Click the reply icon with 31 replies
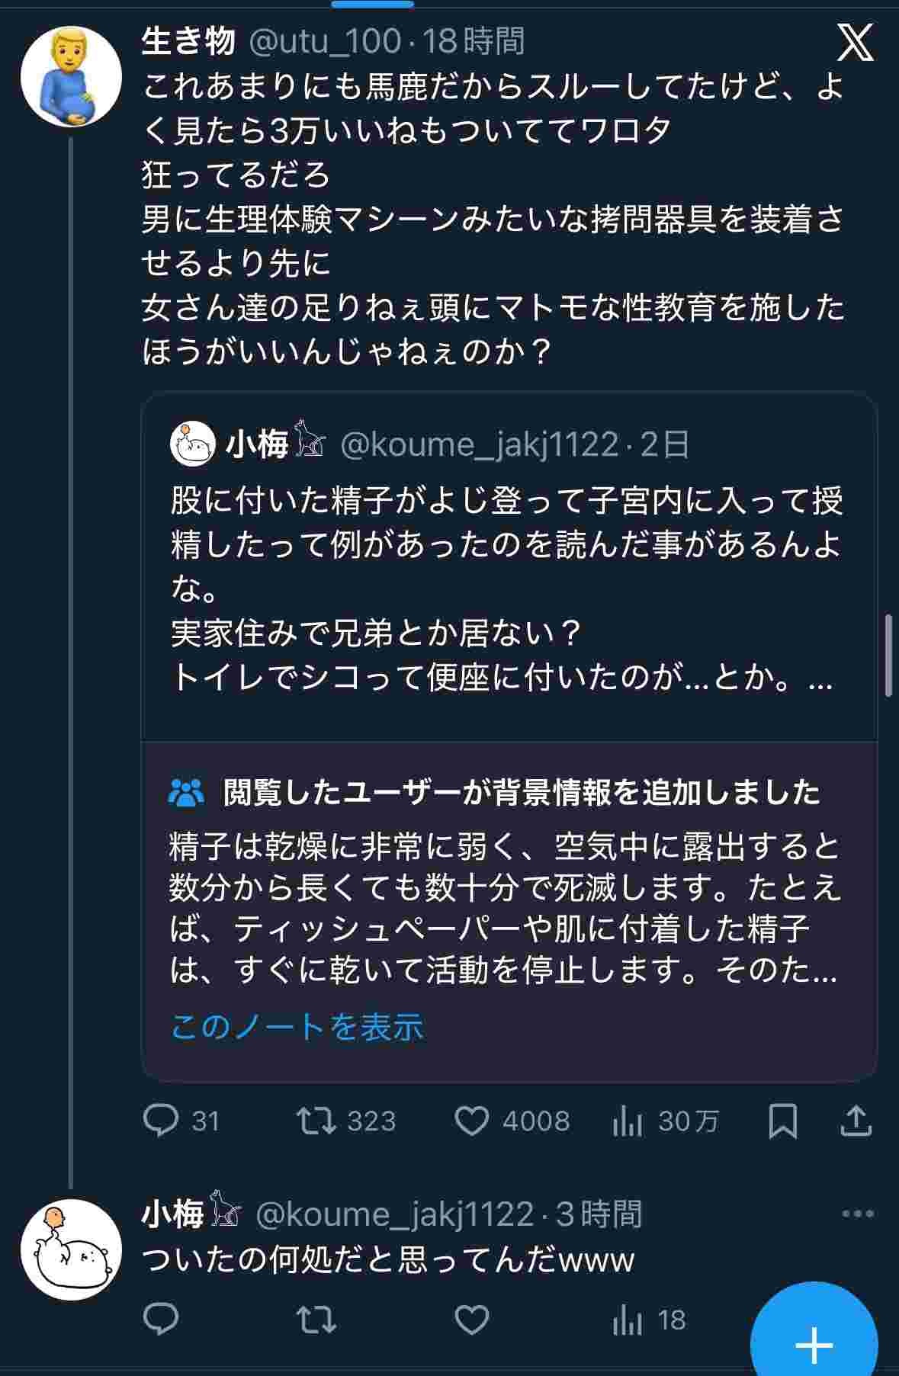The width and height of the screenshot is (899, 1376). coord(161,1121)
